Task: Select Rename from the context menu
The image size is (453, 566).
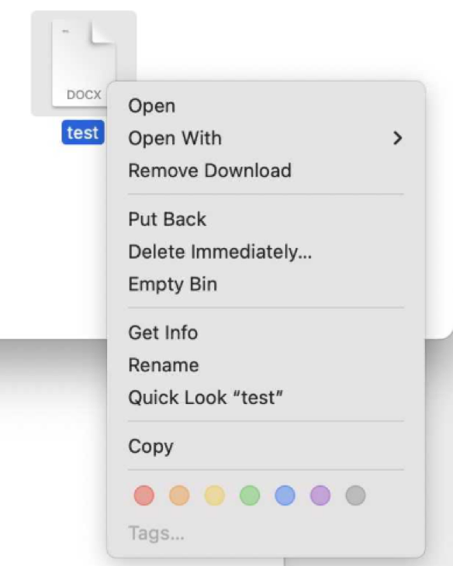Action: (x=265, y=365)
